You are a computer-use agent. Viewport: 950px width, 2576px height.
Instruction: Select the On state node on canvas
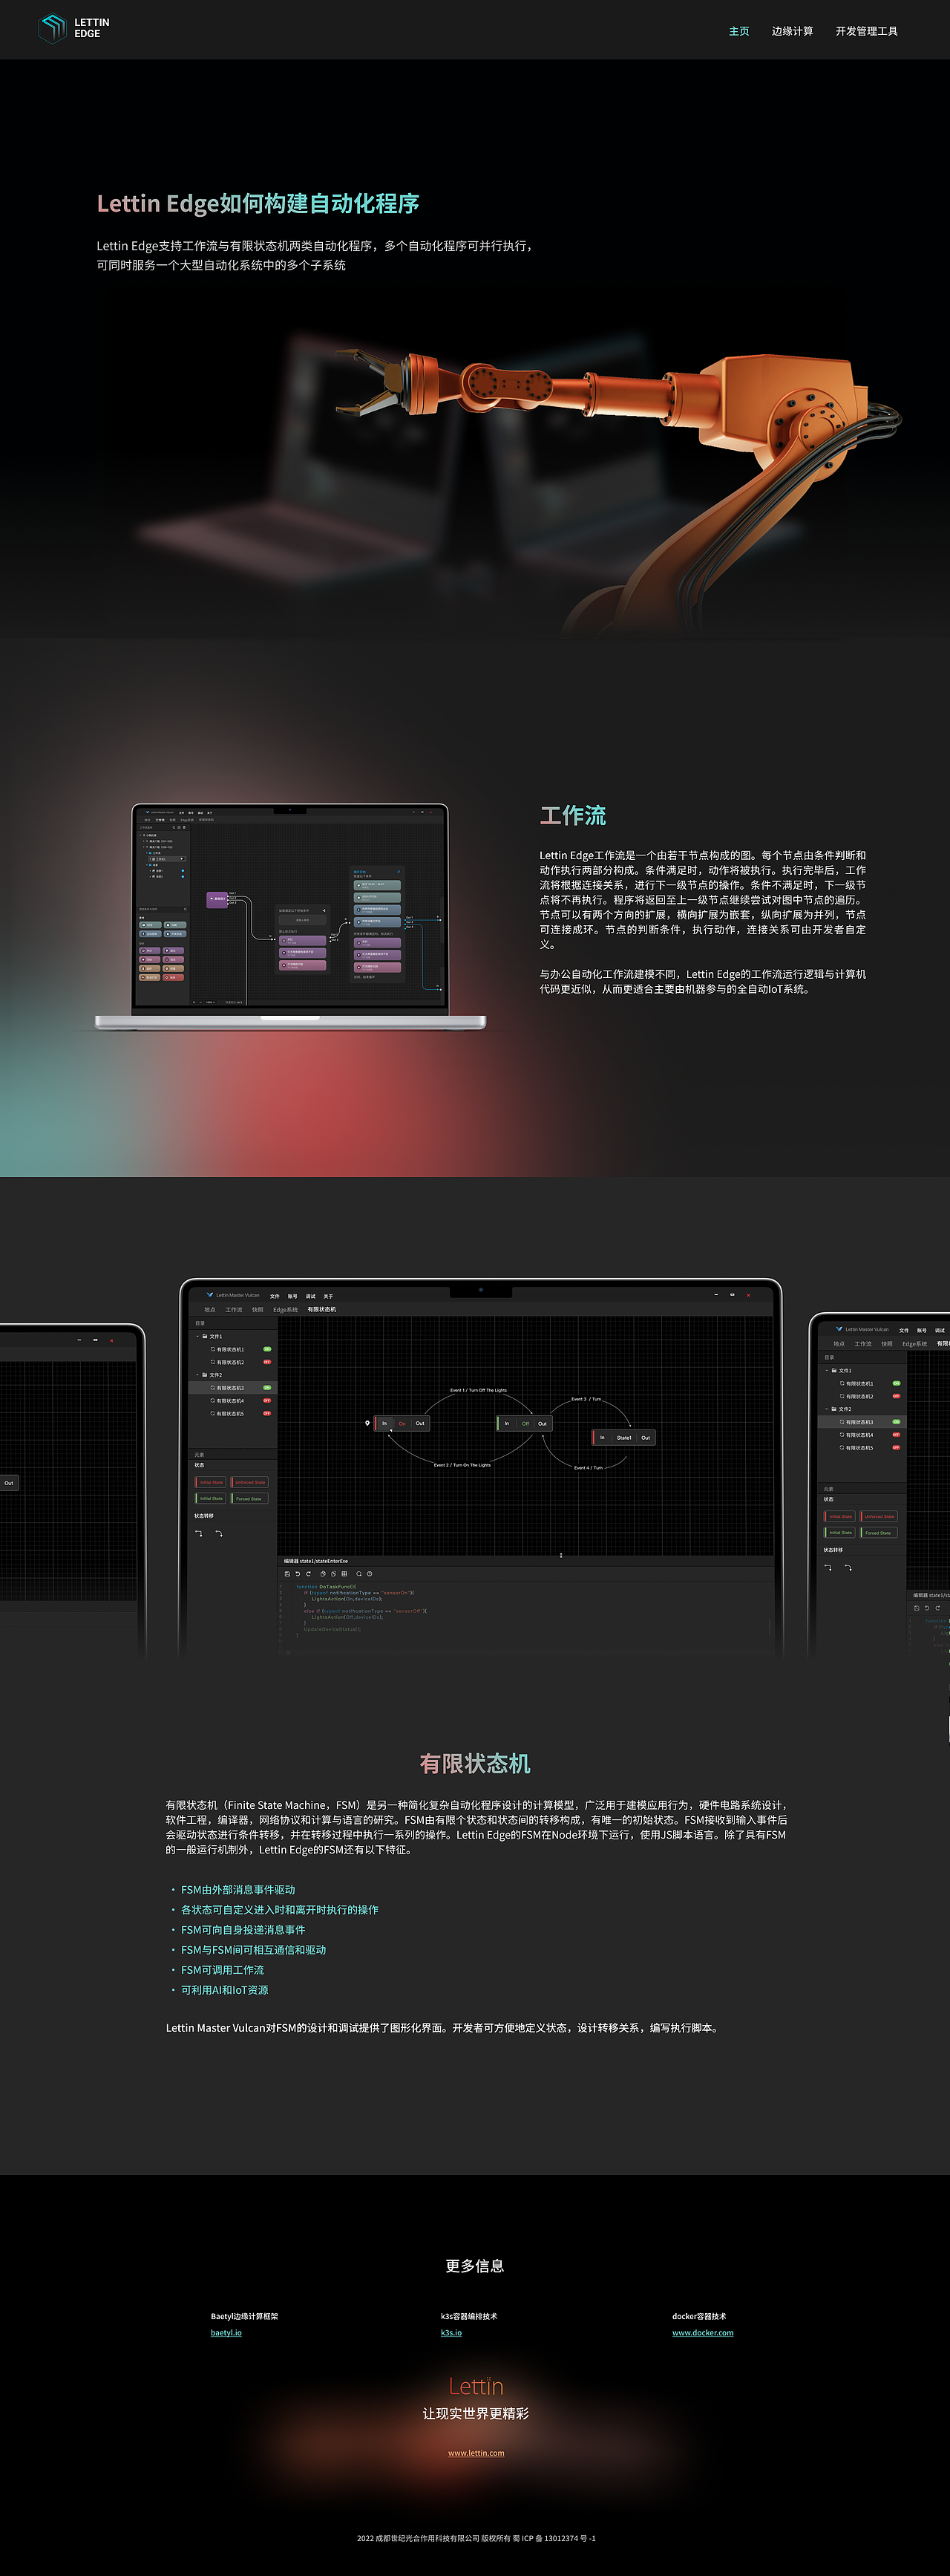402,1423
